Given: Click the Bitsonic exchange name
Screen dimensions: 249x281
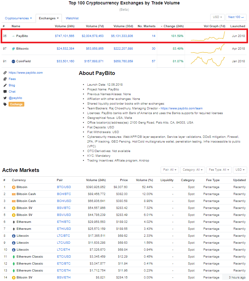Looking at the screenshot, I should (22, 49).
